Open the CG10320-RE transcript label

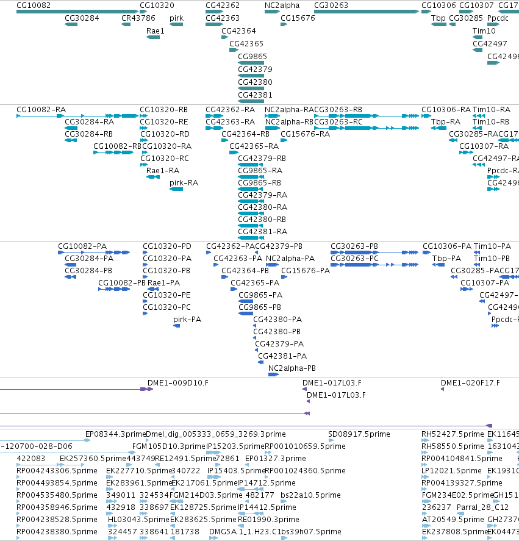[x=164, y=122]
